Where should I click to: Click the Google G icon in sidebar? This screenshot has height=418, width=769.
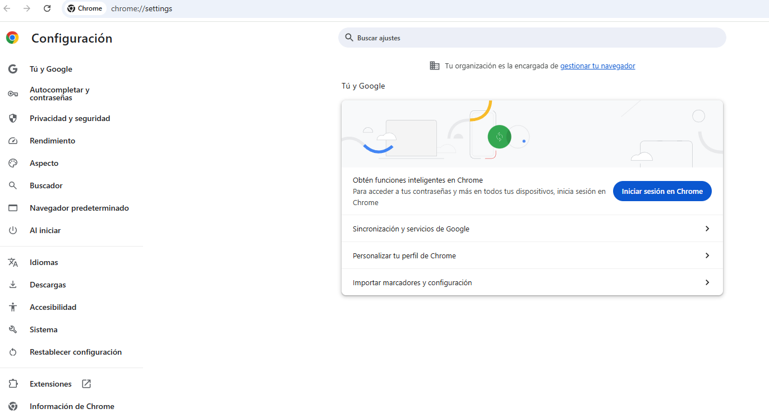[13, 69]
